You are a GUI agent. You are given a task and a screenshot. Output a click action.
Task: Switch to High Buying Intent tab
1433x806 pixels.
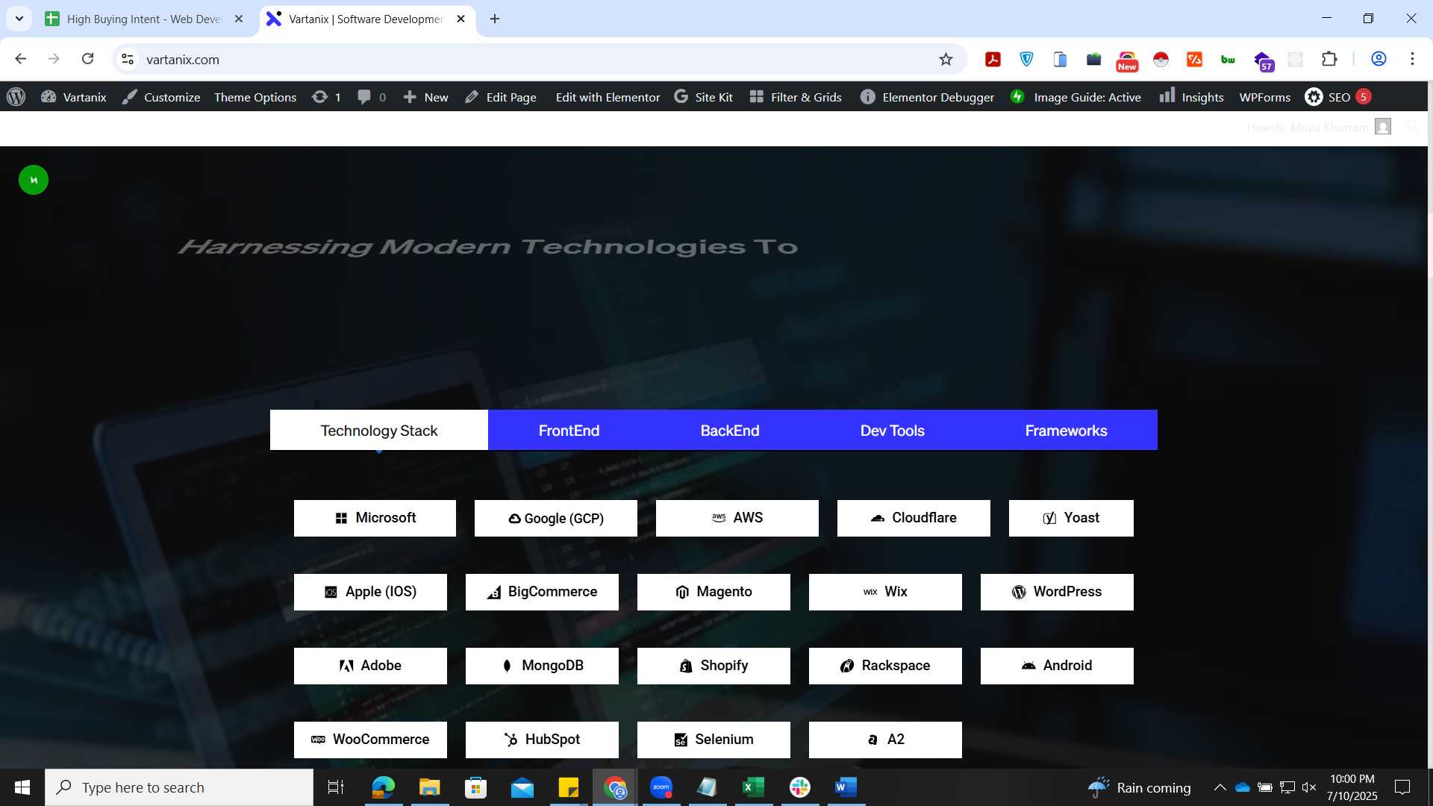coord(145,19)
